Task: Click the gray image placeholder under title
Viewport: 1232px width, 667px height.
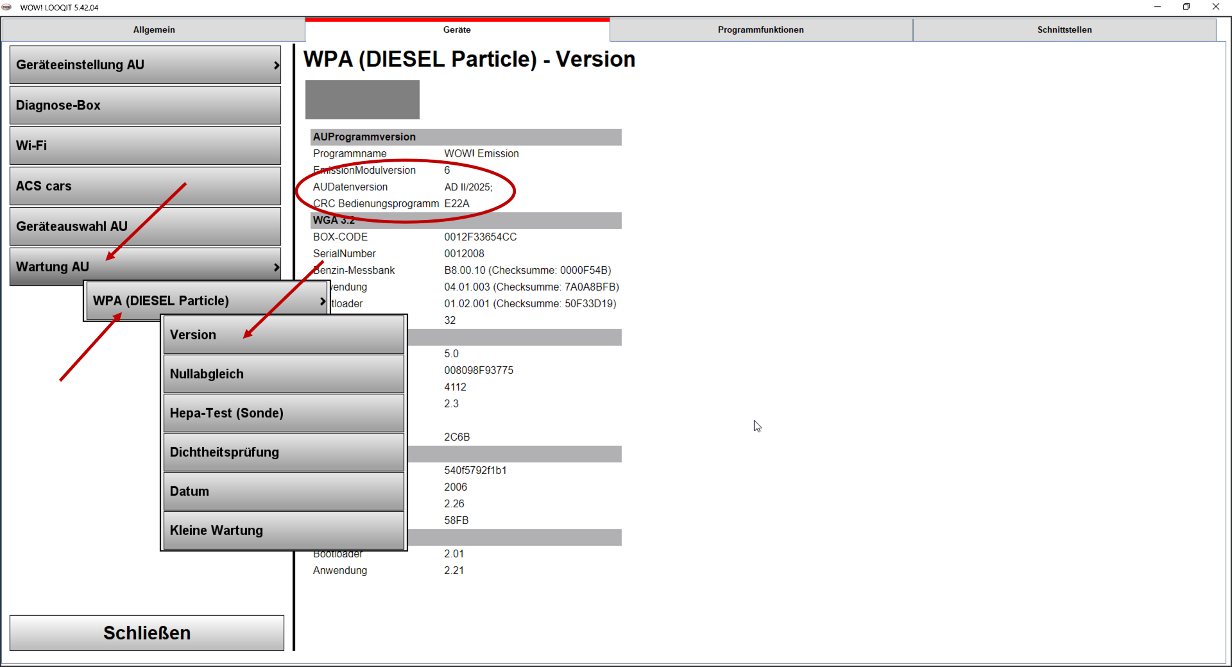Action: point(362,99)
